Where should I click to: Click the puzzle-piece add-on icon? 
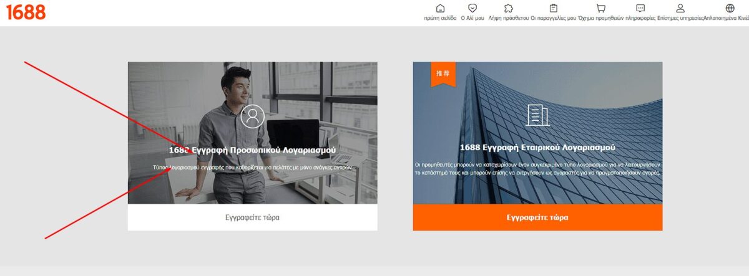pyautogui.click(x=508, y=8)
